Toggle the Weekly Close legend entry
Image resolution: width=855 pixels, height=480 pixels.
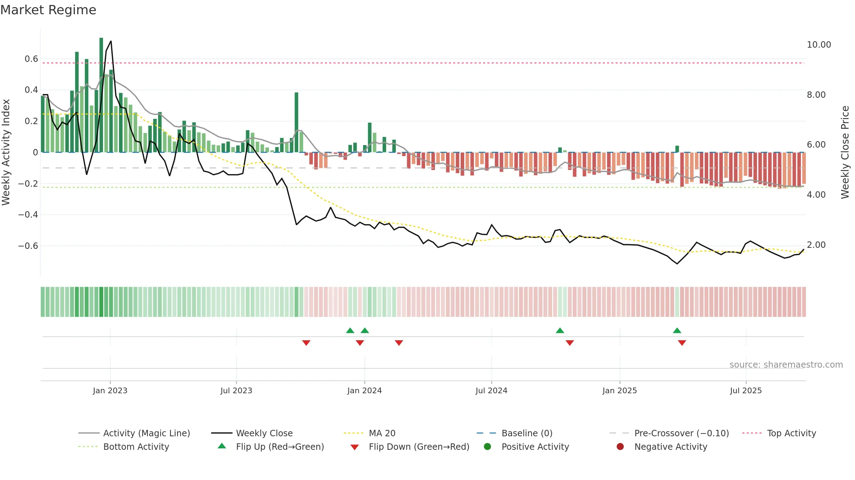pos(252,433)
